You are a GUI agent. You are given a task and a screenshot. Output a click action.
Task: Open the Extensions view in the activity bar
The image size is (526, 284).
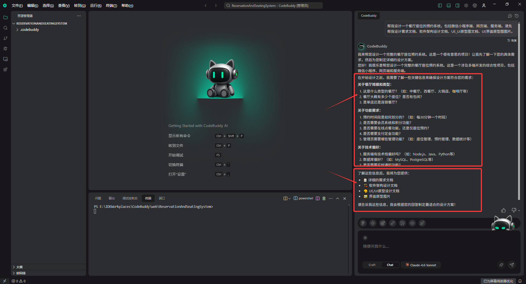[x=5, y=69]
